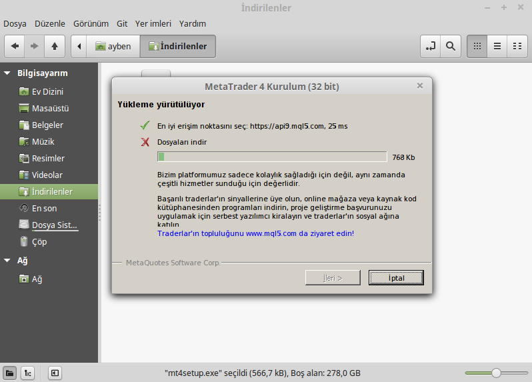Close the MetaTrader 4 Kurulum dialog
Viewport: 532px width, 382px height.
(x=420, y=86)
